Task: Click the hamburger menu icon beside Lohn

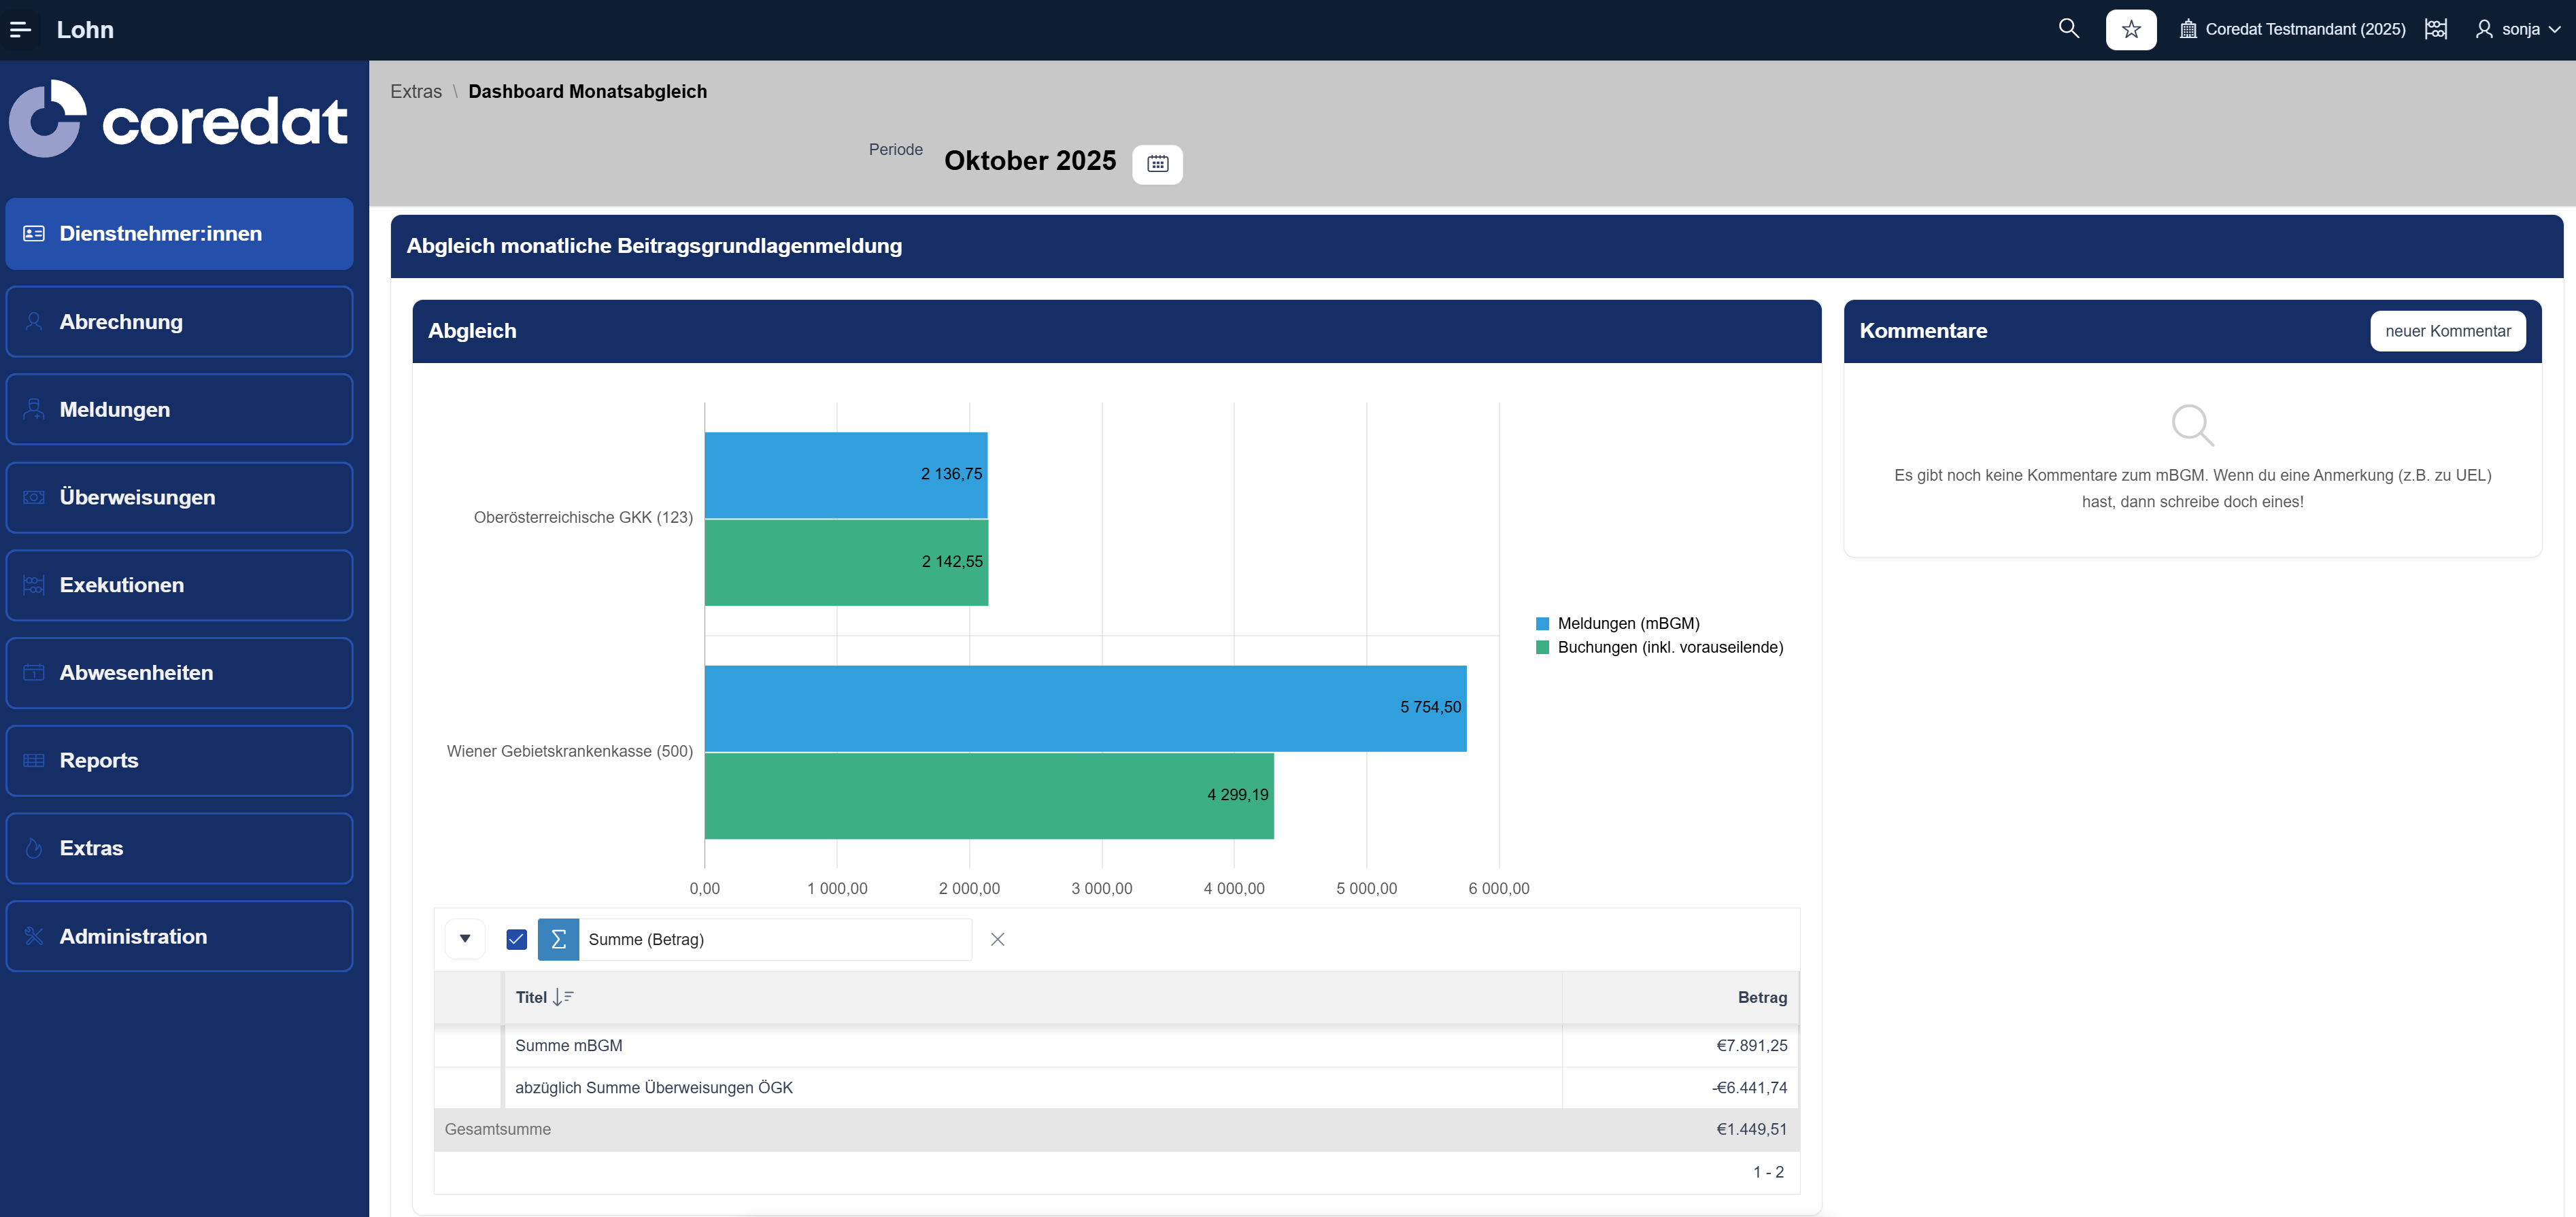Action: coord(20,30)
